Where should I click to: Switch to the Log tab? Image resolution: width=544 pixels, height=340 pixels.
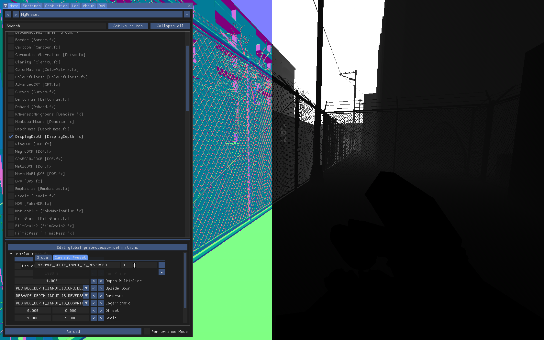[75, 6]
